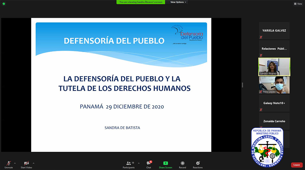Expand audio options arrow beside Unmute
Image resolution: width=305 pixels, height=170 pixels.
15,163
